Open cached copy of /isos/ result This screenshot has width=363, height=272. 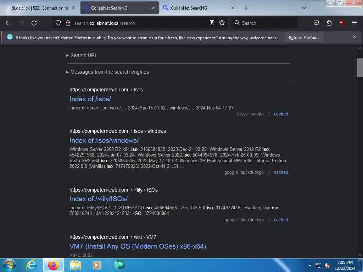[281, 114]
